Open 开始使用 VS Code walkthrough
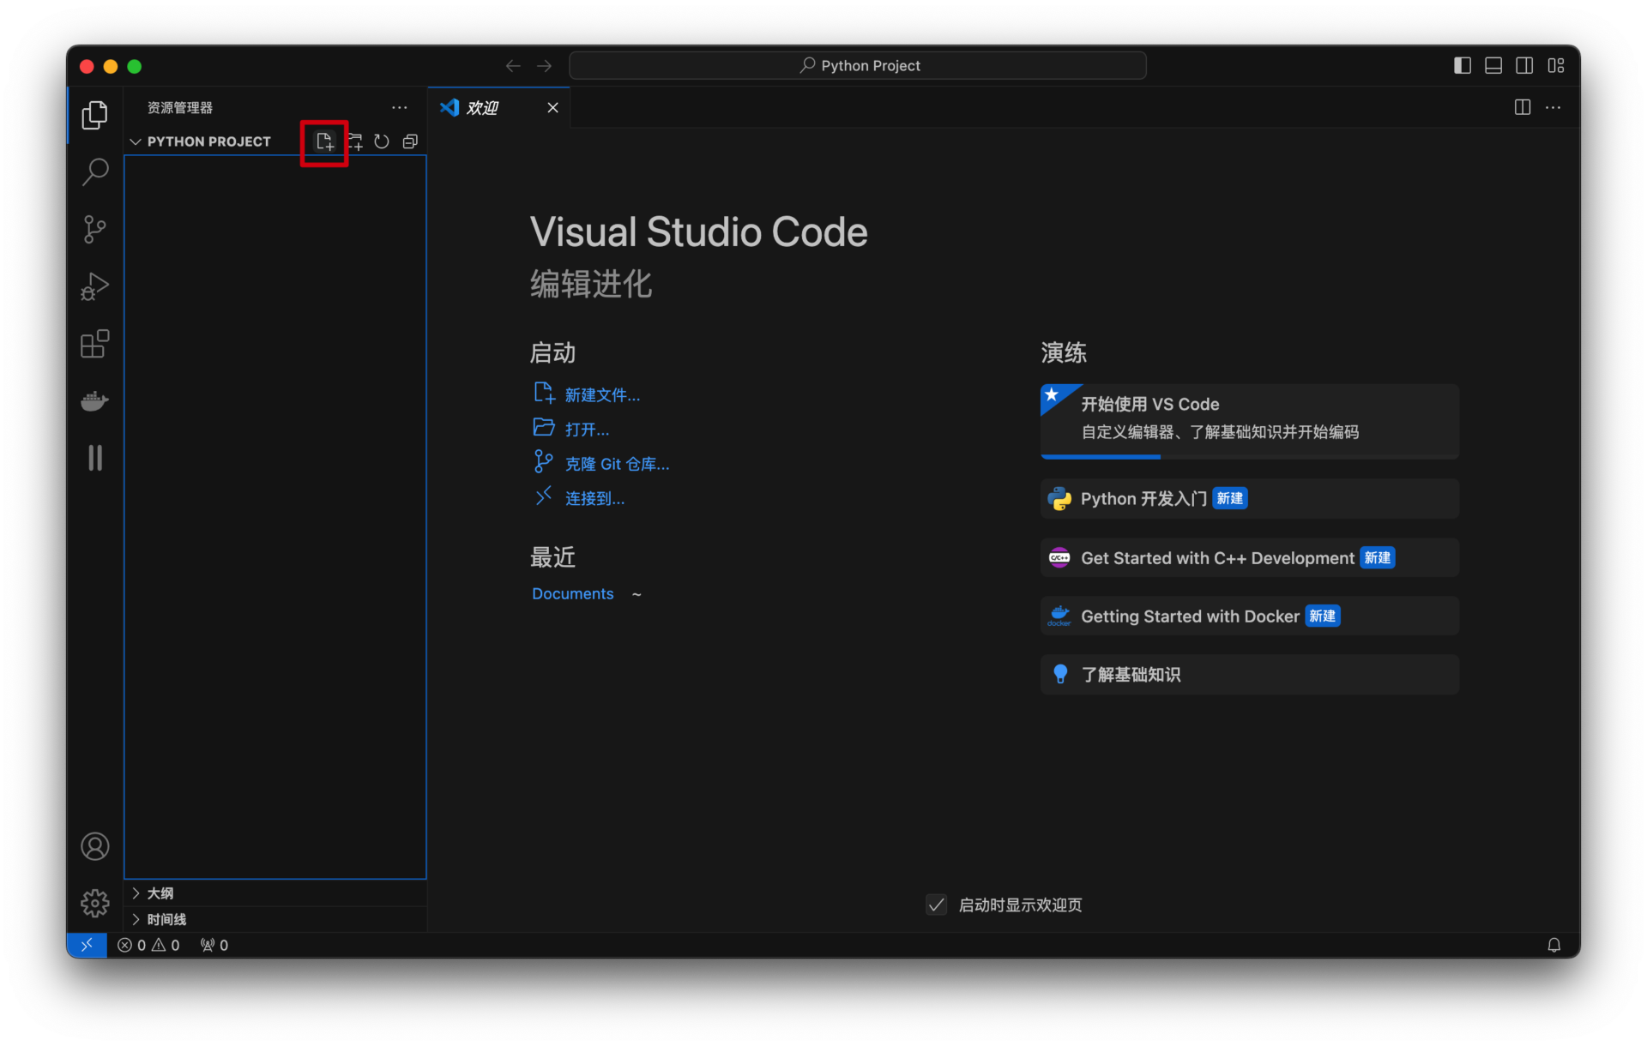Screen dimensions: 1647x1046 [x=1249, y=420]
